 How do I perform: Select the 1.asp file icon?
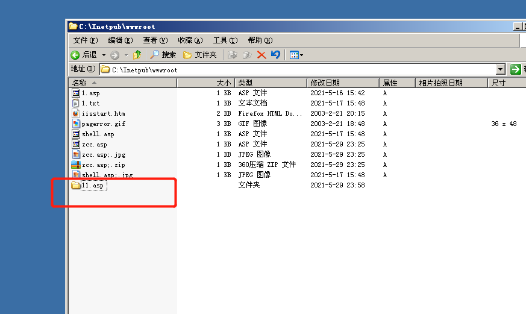(x=76, y=93)
